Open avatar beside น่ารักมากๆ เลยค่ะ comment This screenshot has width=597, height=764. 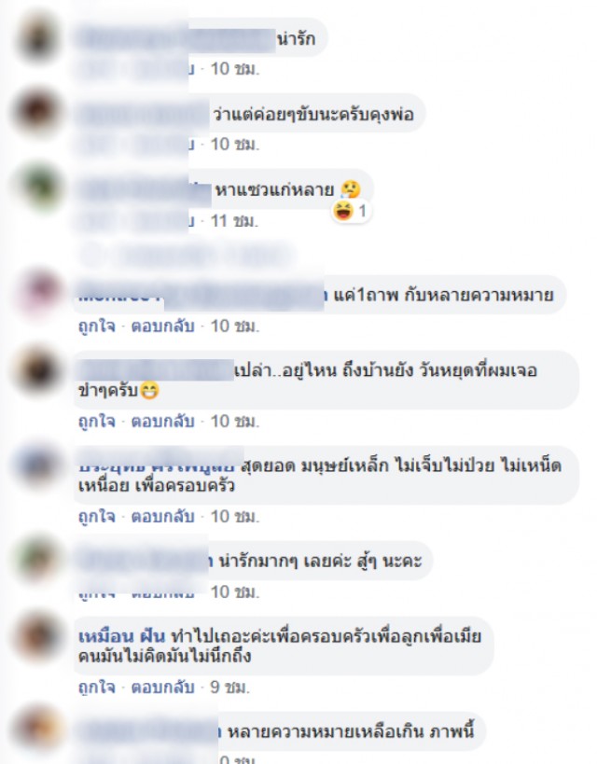pos(38,559)
